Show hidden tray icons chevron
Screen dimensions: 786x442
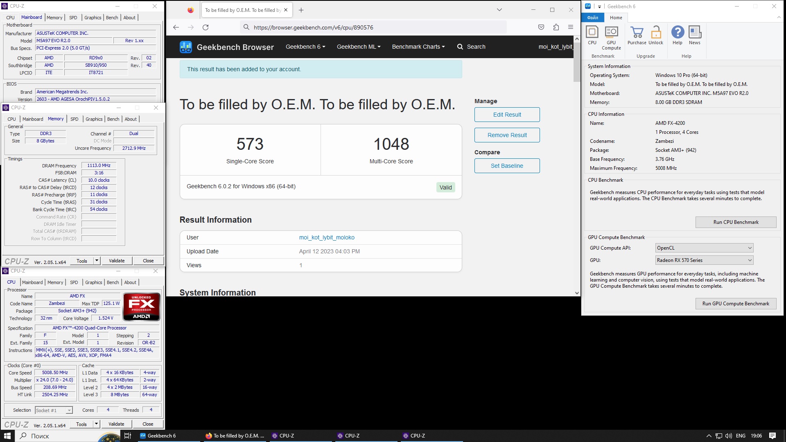pos(709,436)
